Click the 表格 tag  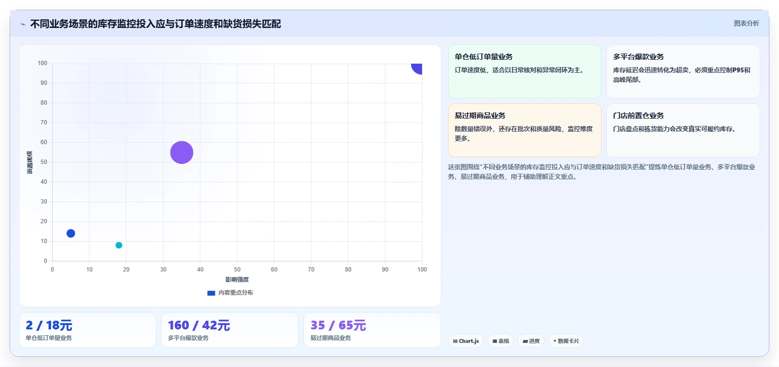click(501, 341)
